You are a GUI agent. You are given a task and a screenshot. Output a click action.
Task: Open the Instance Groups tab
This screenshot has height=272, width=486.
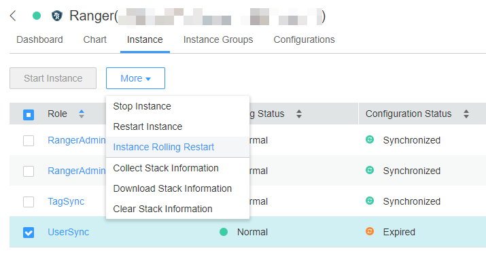[218, 39]
